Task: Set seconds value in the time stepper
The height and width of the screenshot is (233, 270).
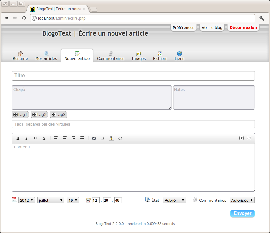Action: point(118,200)
